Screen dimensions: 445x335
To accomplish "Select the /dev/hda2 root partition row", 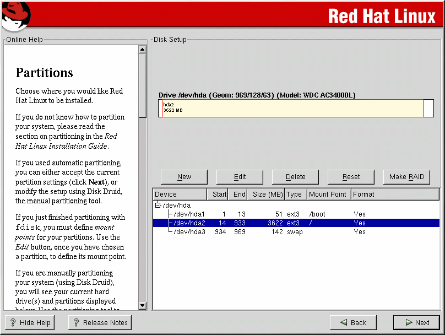I will point(189,223).
